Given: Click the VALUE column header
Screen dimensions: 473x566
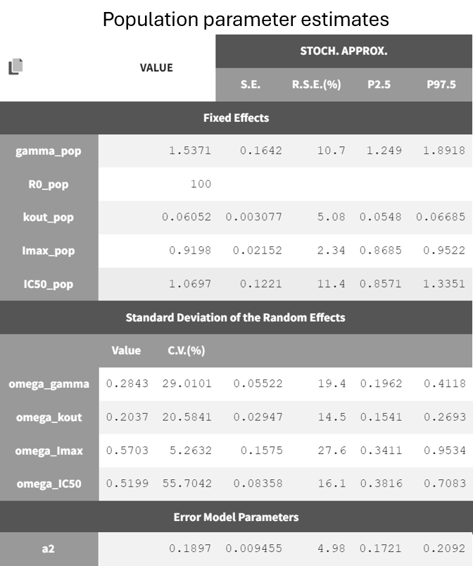Looking at the screenshot, I should pos(156,68).
